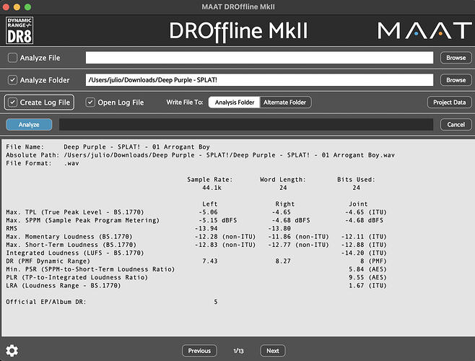Click the Official EP/Album DR label

[46, 302]
